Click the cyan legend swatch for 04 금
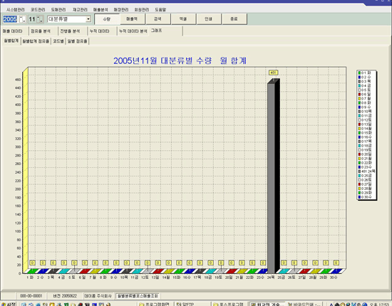392x306 pixels. click(359, 85)
